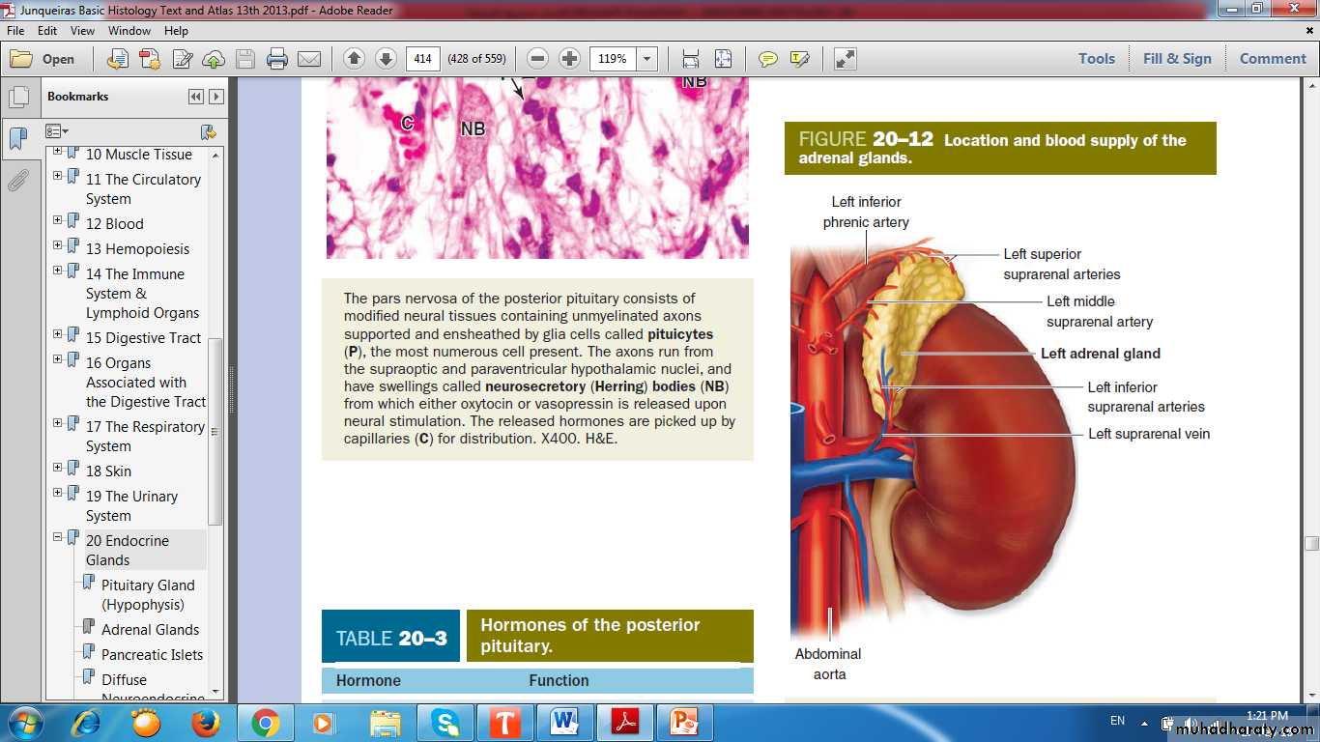This screenshot has height=742, width=1320.
Task: Zoom in using the plus button
Action: [x=570, y=59]
